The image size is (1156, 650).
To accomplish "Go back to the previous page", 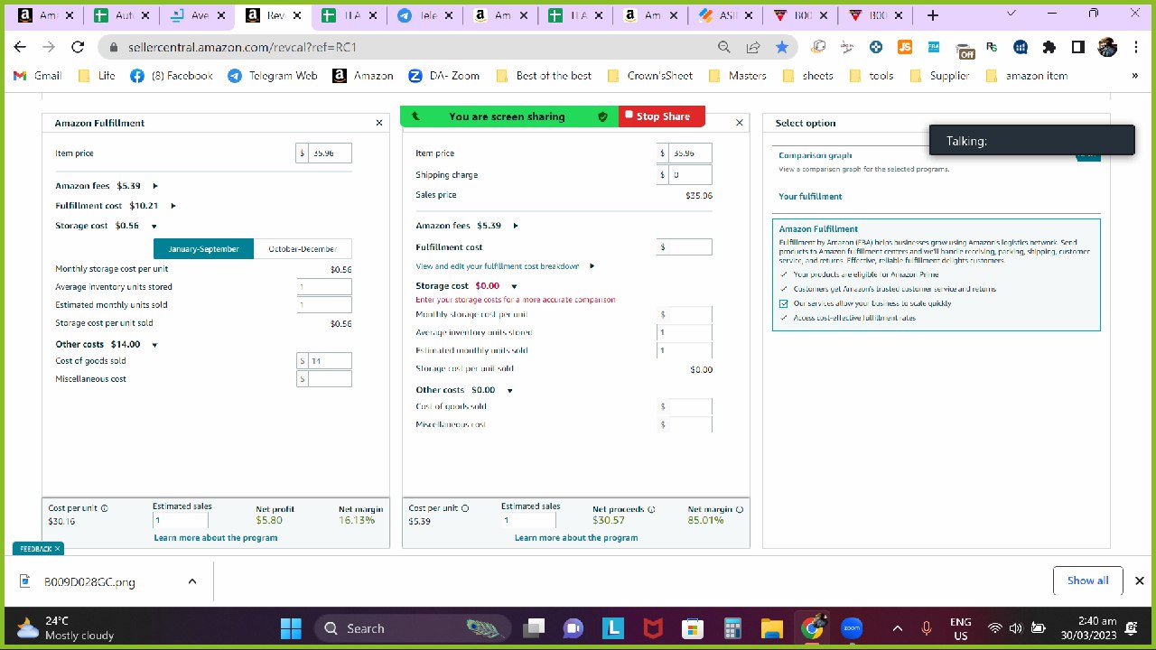I will point(20,47).
